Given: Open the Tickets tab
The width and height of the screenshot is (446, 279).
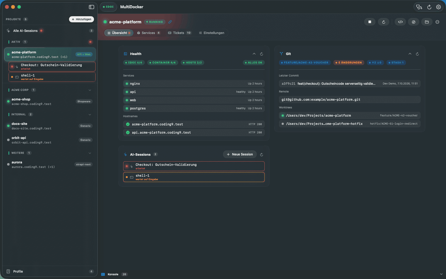Looking at the screenshot, I should point(179,33).
